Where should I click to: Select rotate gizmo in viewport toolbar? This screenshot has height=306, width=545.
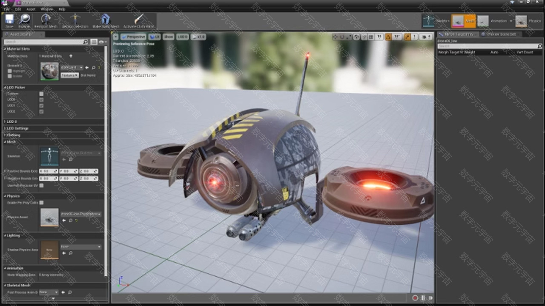[342, 37]
